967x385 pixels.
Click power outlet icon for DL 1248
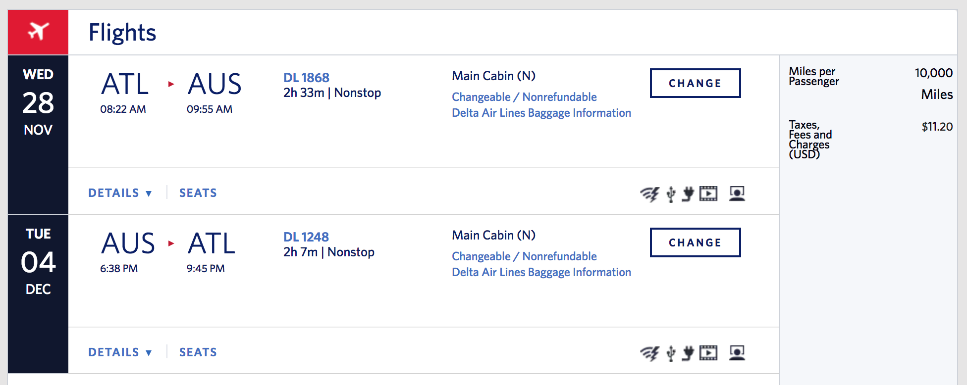pos(688,353)
